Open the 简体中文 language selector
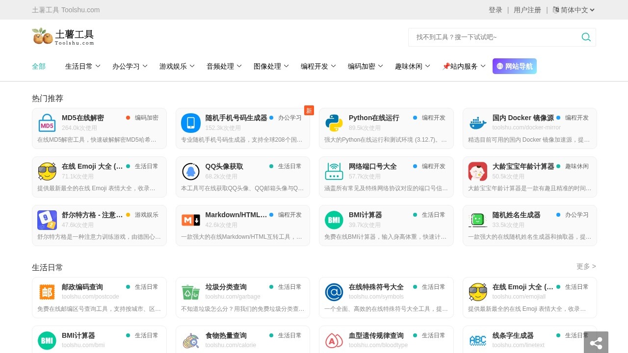 pos(574,10)
